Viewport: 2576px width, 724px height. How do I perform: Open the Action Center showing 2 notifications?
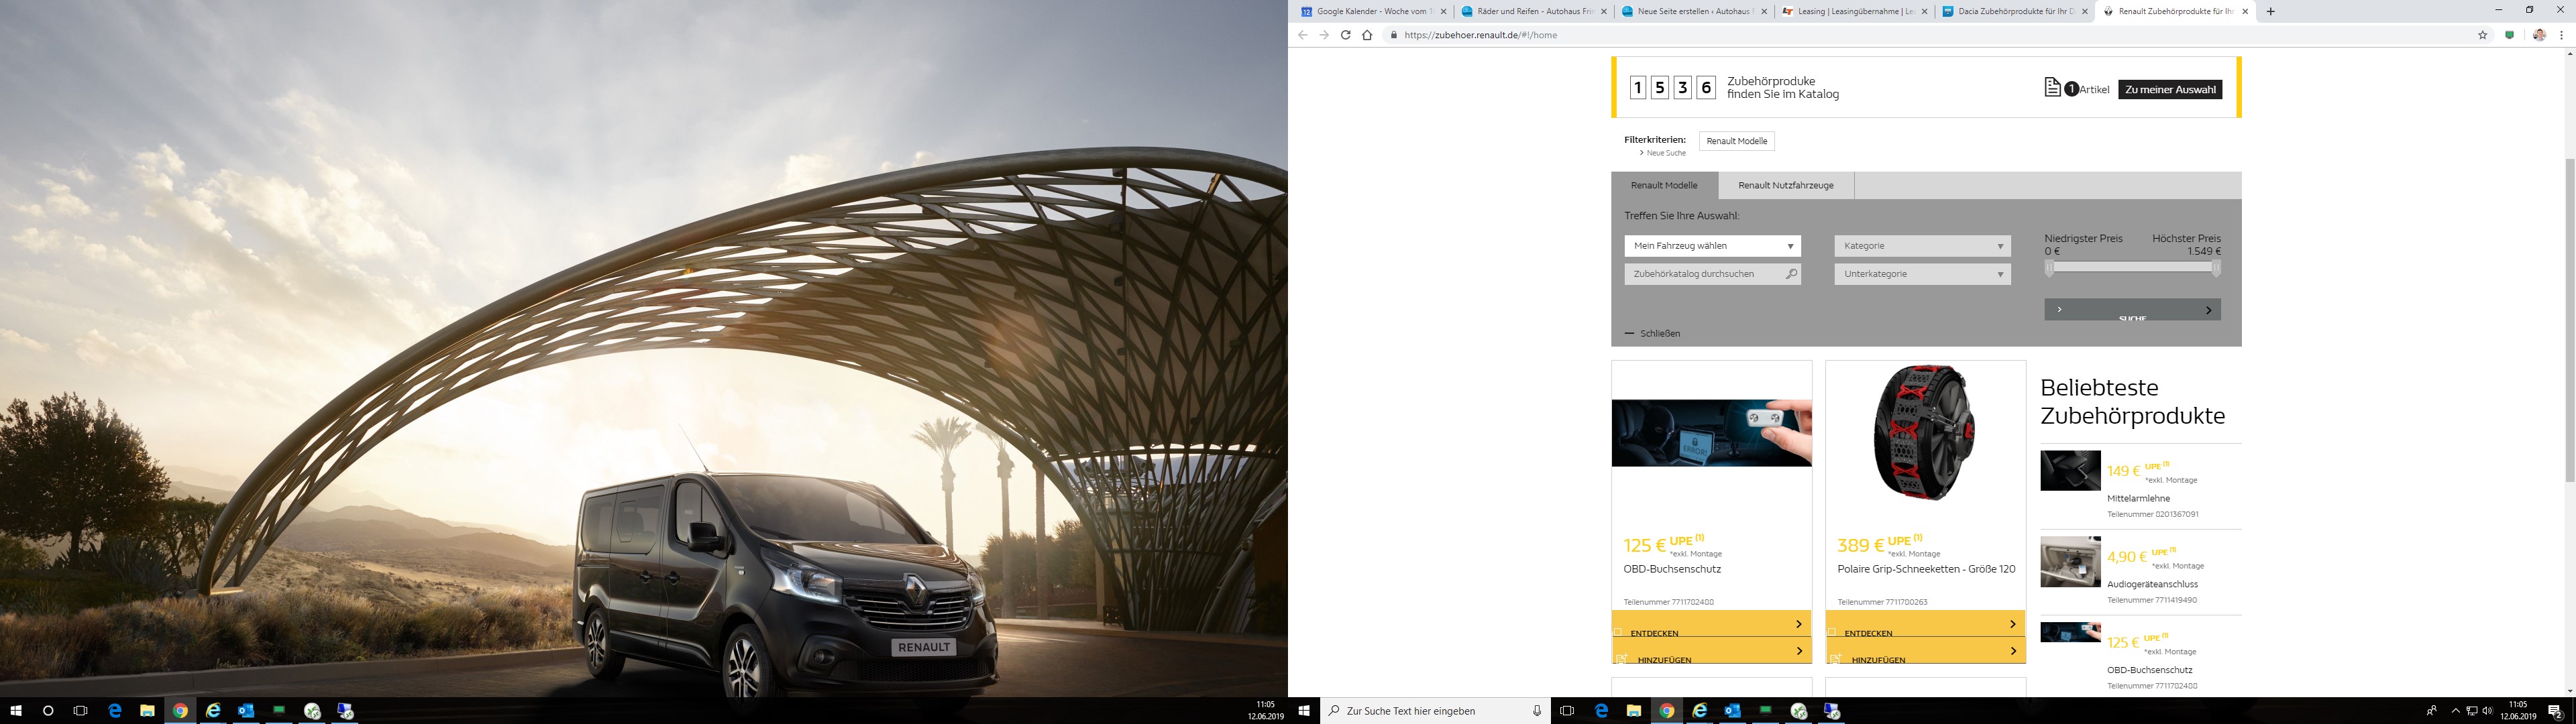pyautogui.click(x=2555, y=711)
